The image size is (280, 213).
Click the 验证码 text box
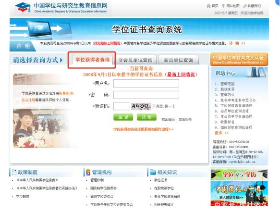[122, 106]
